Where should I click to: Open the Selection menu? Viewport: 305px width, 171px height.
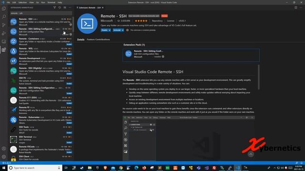click(22, 2)
